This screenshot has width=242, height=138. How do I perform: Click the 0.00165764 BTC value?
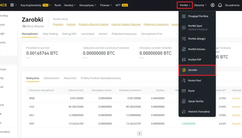42,53
